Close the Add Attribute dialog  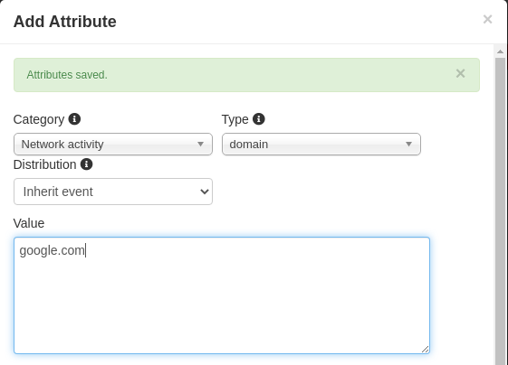[487, 19]
